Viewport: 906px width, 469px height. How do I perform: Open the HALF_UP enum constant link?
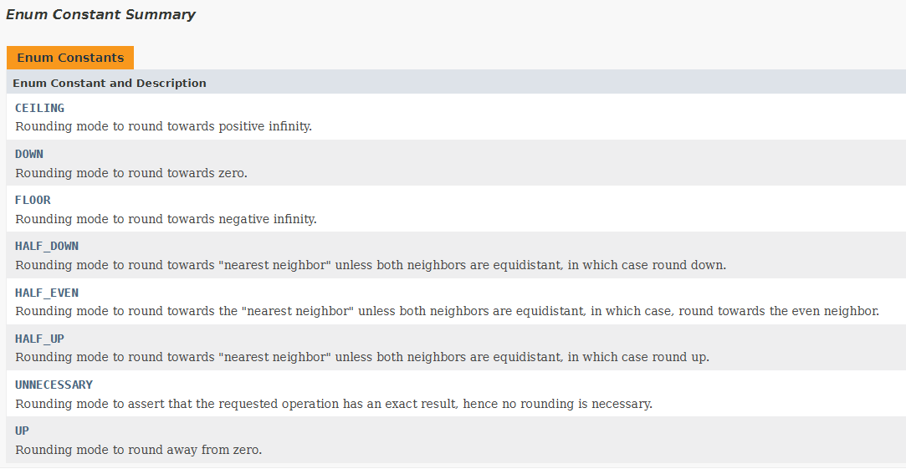[x=39, y=339]
